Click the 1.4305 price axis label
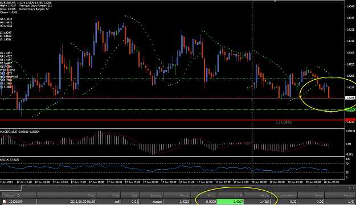This screenshot has width=356, height=205. 351,52
